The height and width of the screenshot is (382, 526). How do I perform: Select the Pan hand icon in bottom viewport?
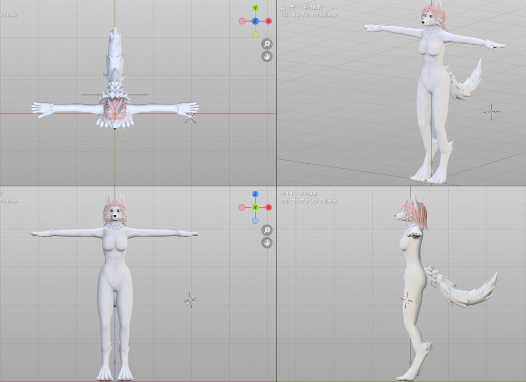coord(267,243)
